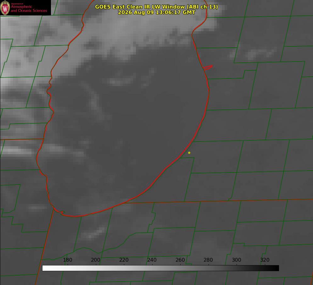
Task: Click the 180 colorbar label
Action: pos(67,260)
